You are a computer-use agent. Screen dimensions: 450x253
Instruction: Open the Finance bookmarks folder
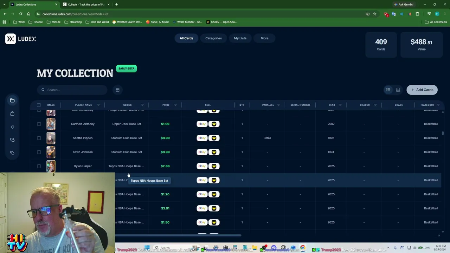(x=36, y=22)
